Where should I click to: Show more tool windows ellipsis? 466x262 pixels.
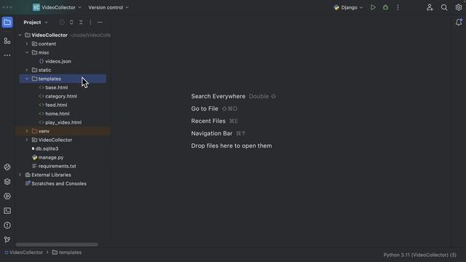pos(7,55)
